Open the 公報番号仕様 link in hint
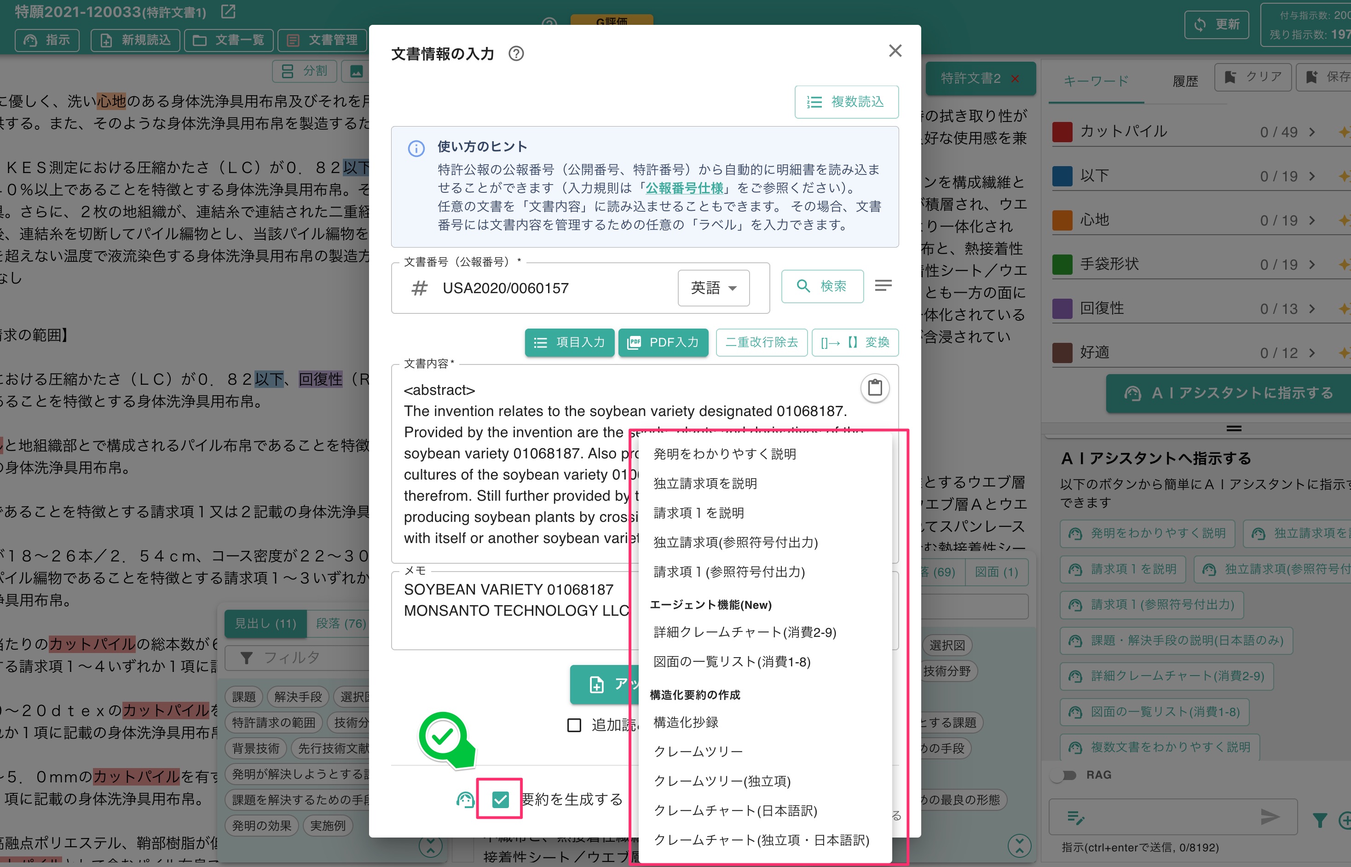Viewport: 1351px width, 867px height. click(x=684, y=188)
